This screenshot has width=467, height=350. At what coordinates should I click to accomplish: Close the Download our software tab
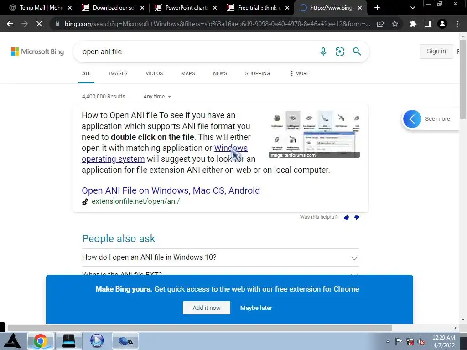coord(142,8)
